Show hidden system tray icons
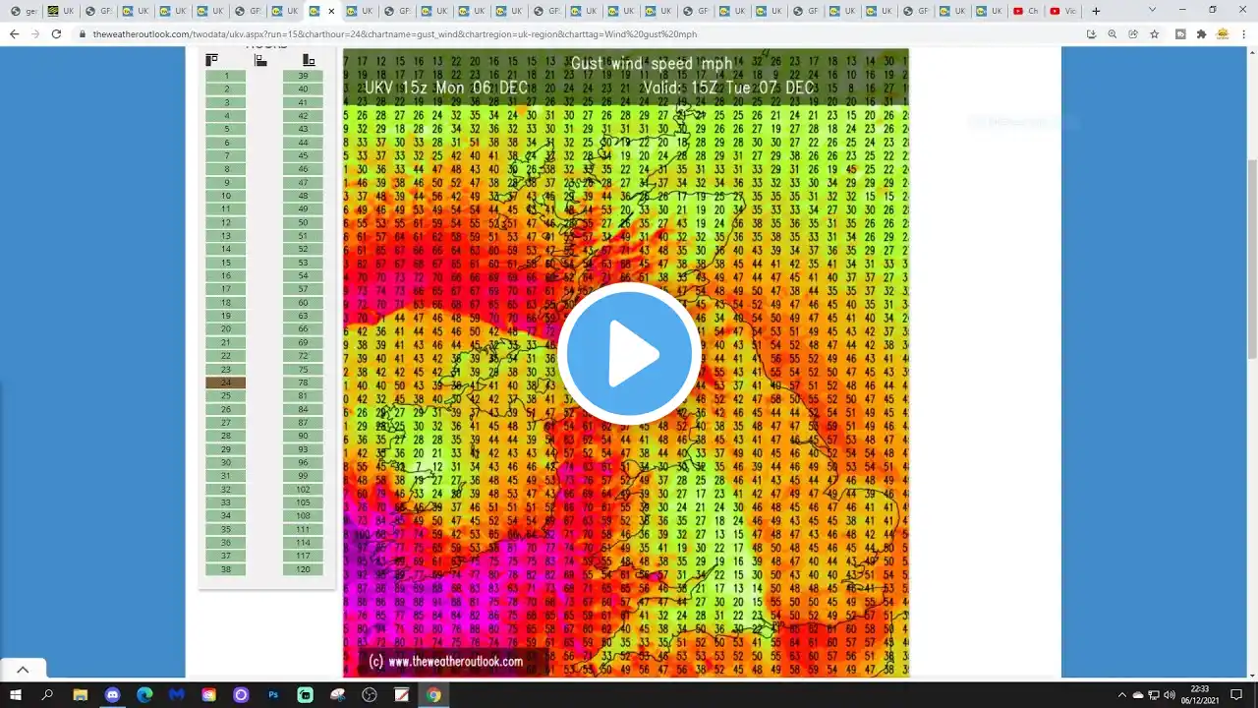Image resolution: width=1258 pixels, height=708 pixels. pos(1123,695)
